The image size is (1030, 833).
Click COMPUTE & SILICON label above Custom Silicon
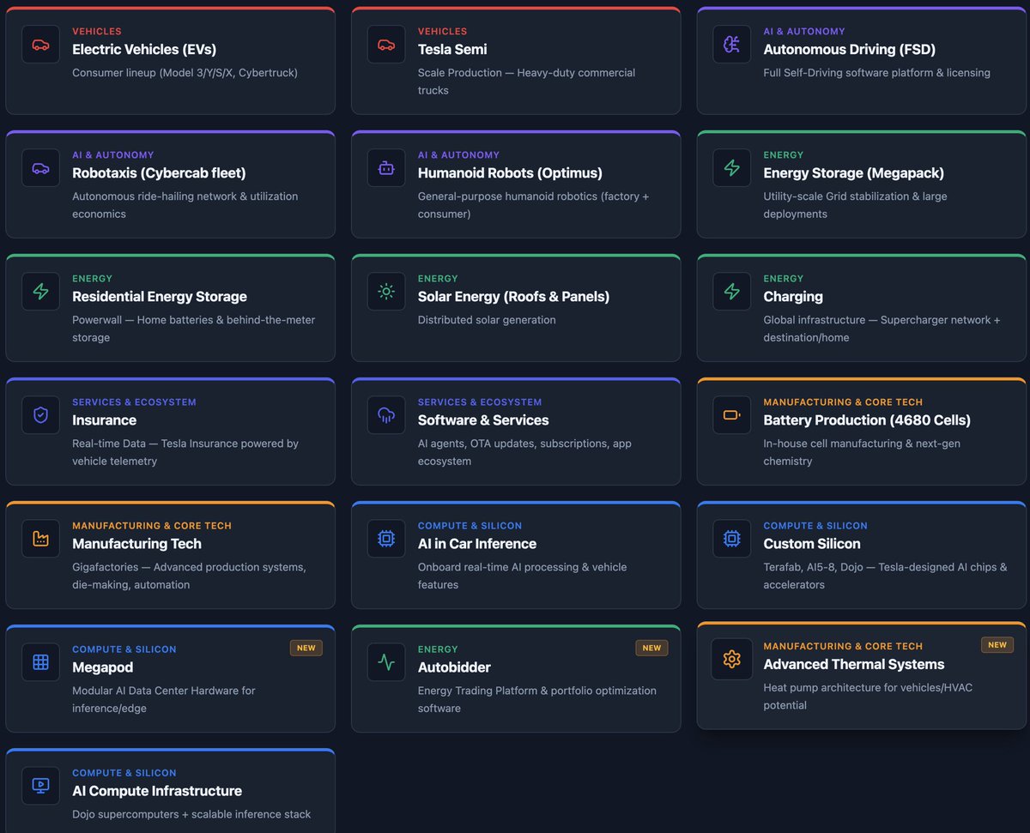[815, 525]
